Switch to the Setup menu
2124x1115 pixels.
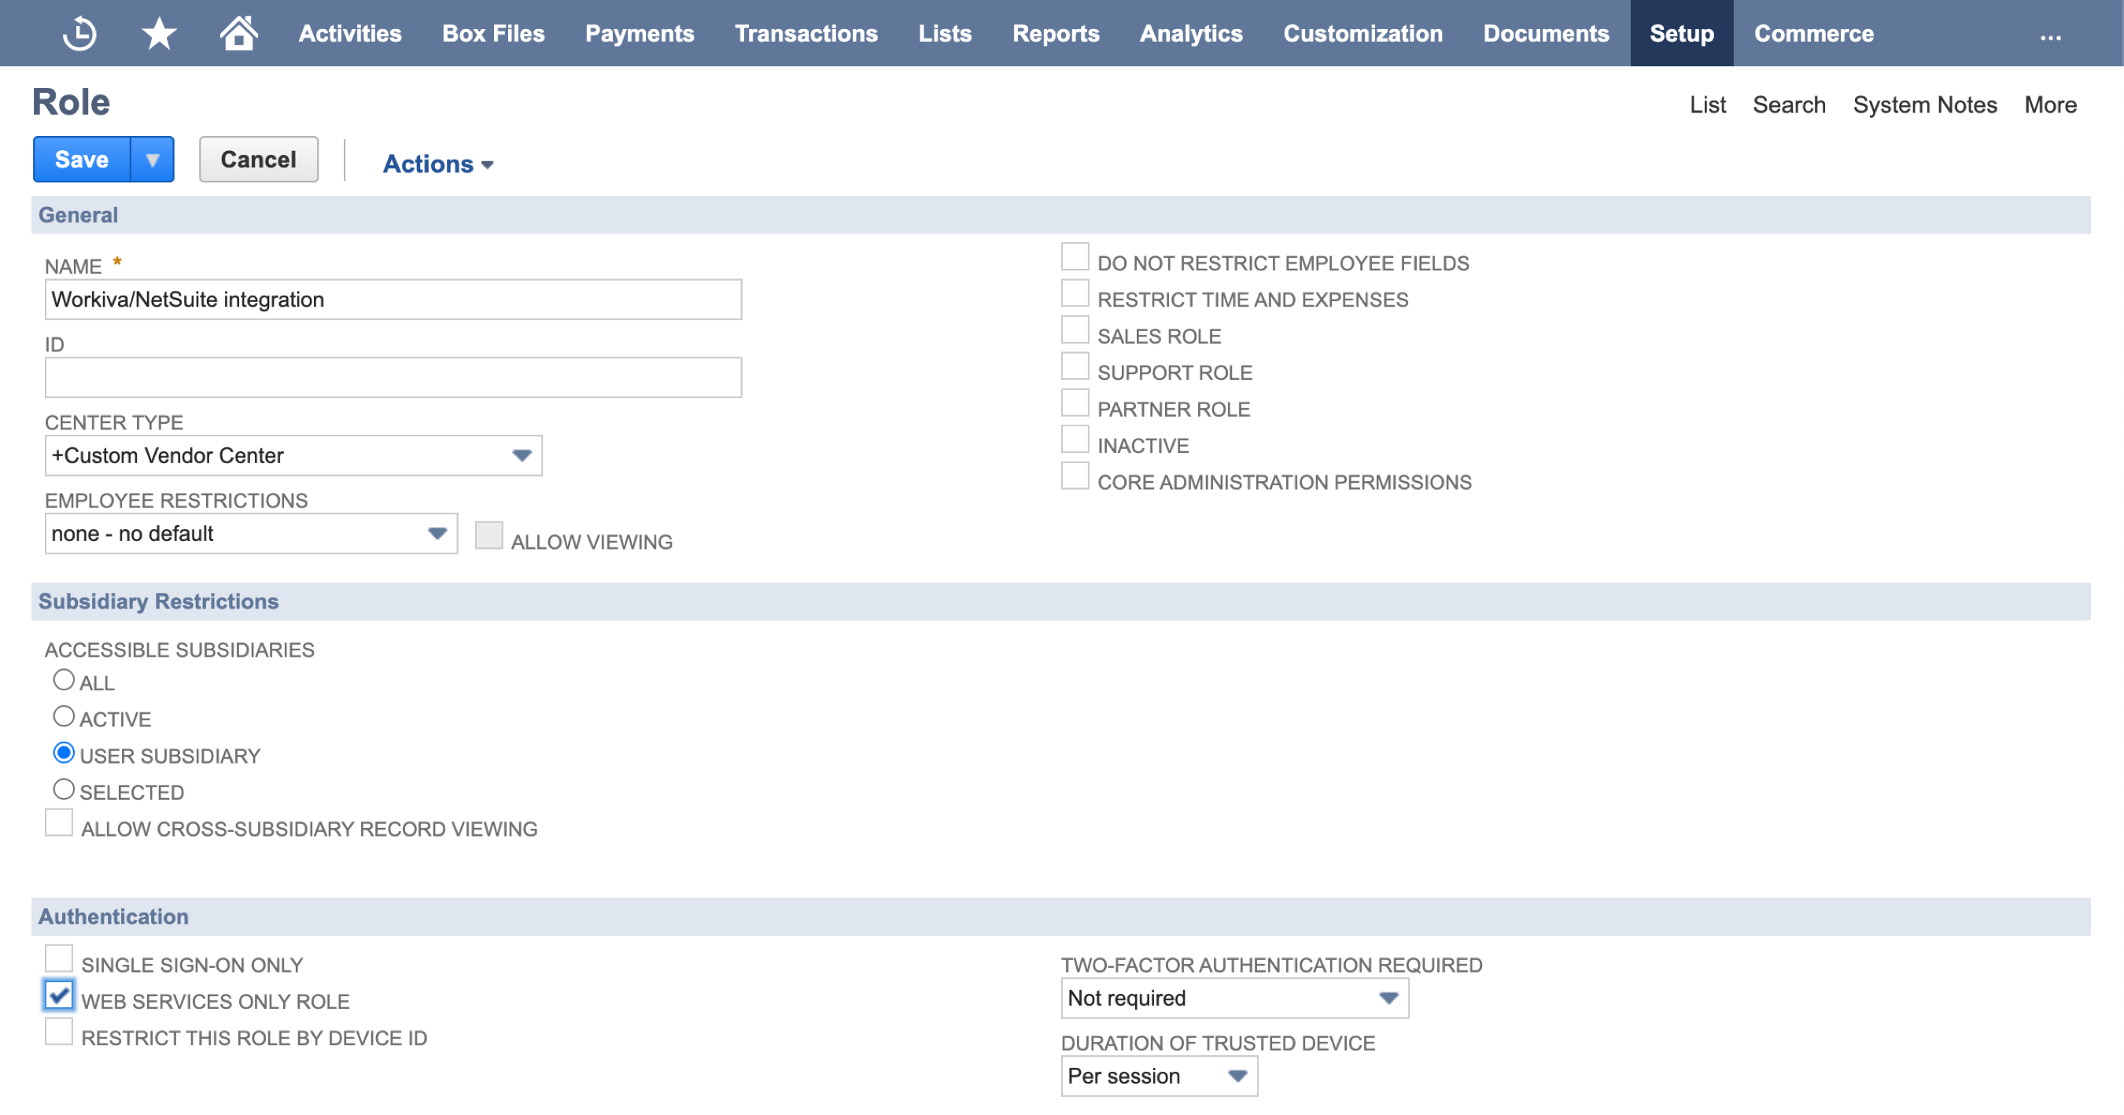pos(1681,33)
